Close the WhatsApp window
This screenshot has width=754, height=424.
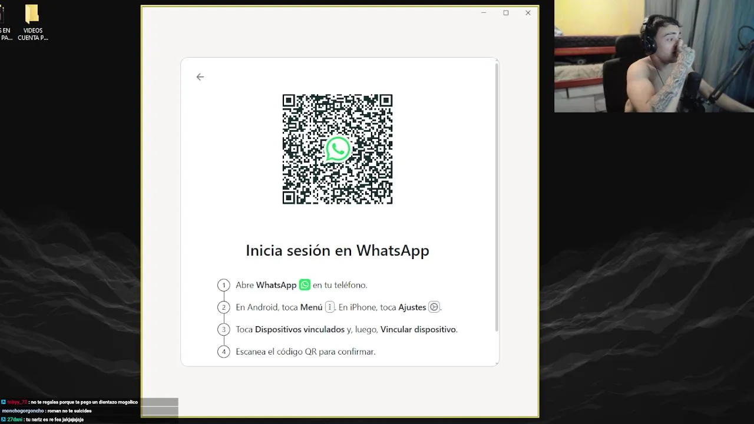528,13
